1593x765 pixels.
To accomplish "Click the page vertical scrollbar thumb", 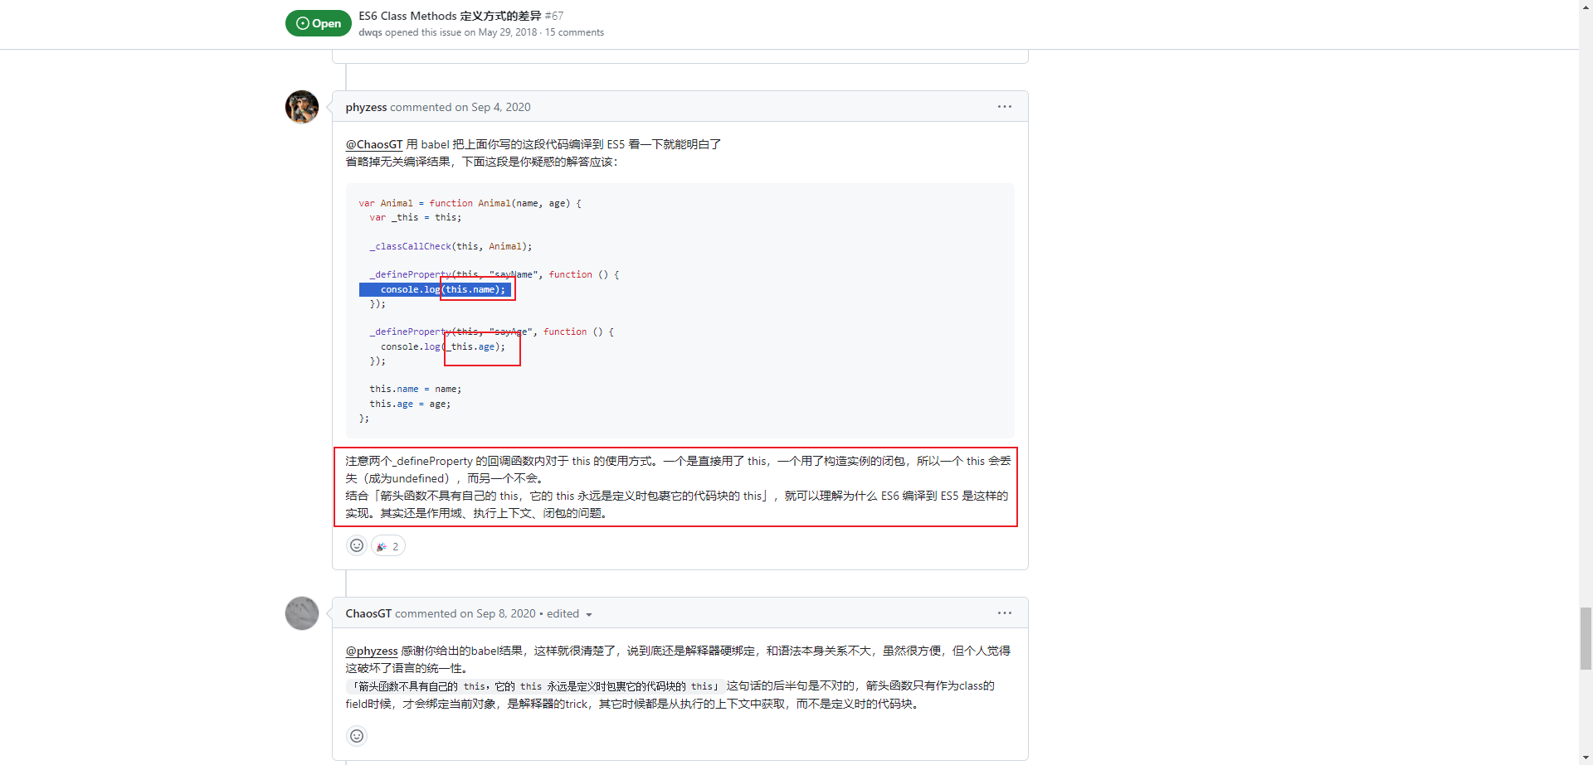I will coord(1586,637).
